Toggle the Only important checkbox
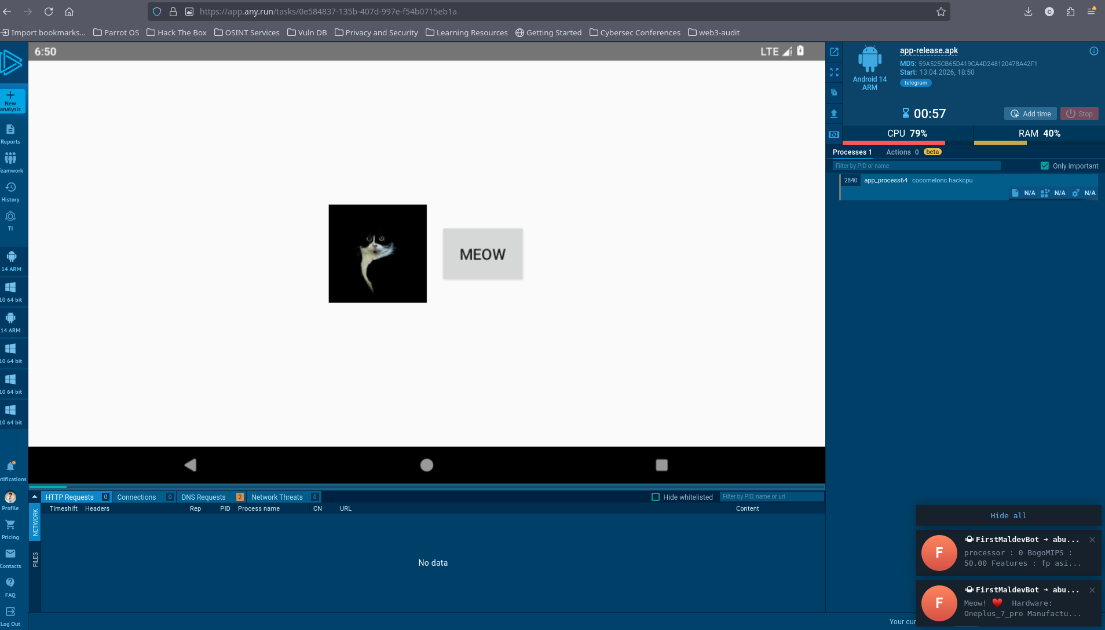The height and width of the screenshot is (630, 1105). coord(1045,166)
